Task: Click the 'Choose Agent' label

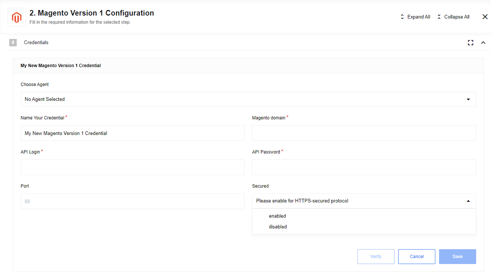Action: coord(35,85)
